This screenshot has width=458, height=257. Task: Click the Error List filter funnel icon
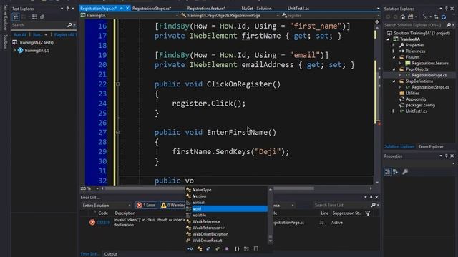pyautogui.click(x=368, y=213)
